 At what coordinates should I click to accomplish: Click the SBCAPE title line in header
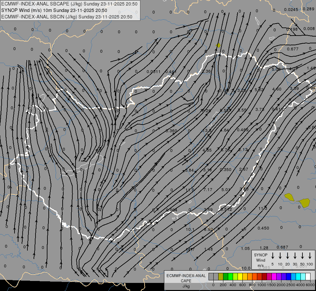(x=69, y=4)
